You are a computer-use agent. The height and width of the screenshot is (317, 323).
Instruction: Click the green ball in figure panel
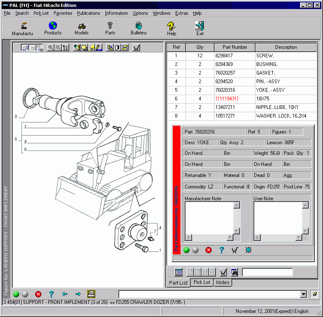click(x=16, y=294)
